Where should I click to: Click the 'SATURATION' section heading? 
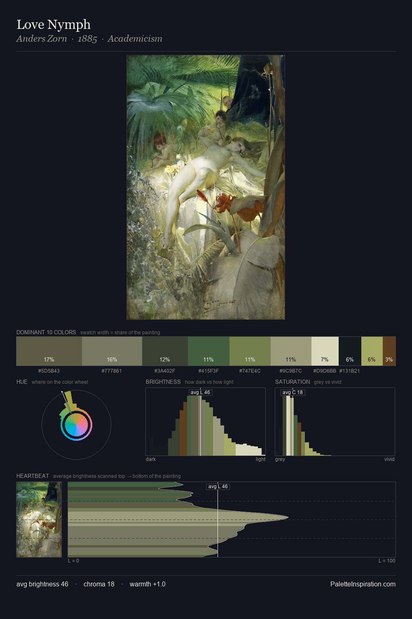pyautogui.click(x=293, y=382)
